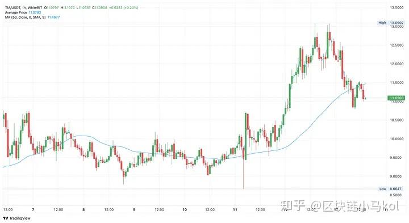The image size is (409, 223).
Task: Click the 13.5000 price axis label
Action: coord(397,7)
